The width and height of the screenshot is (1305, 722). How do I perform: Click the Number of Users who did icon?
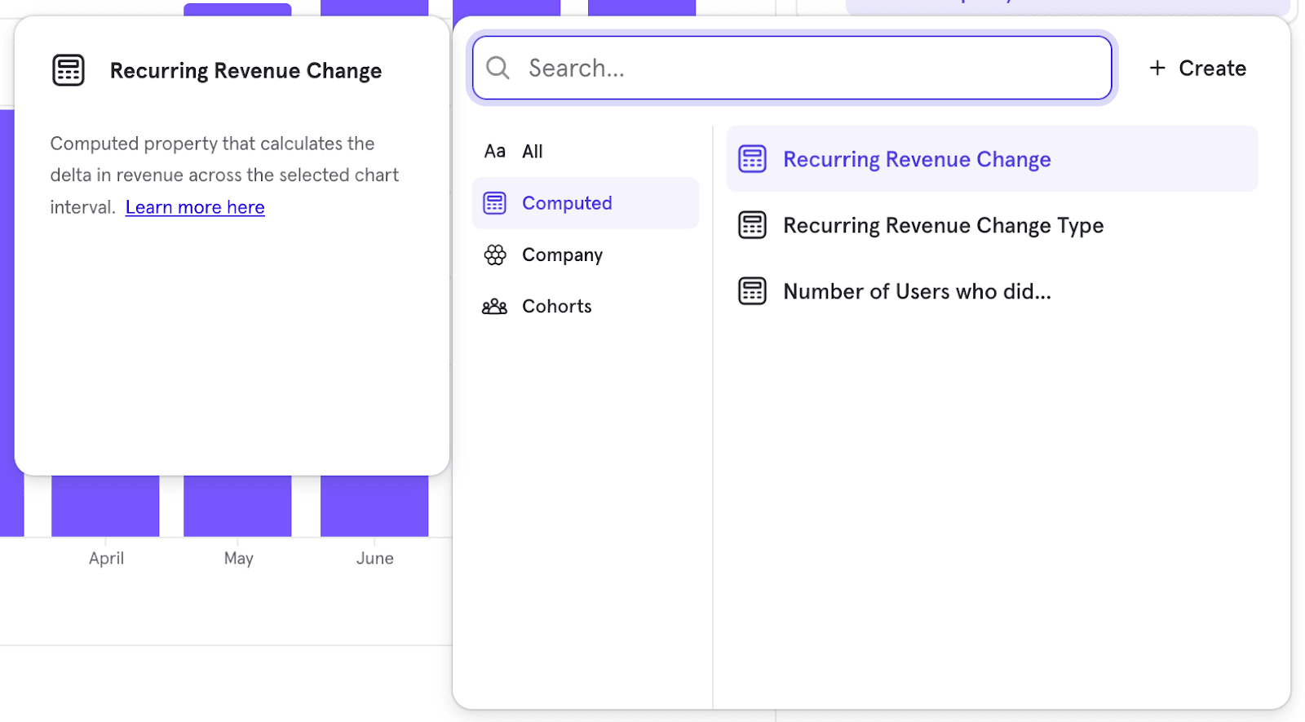tap(752, 291)
